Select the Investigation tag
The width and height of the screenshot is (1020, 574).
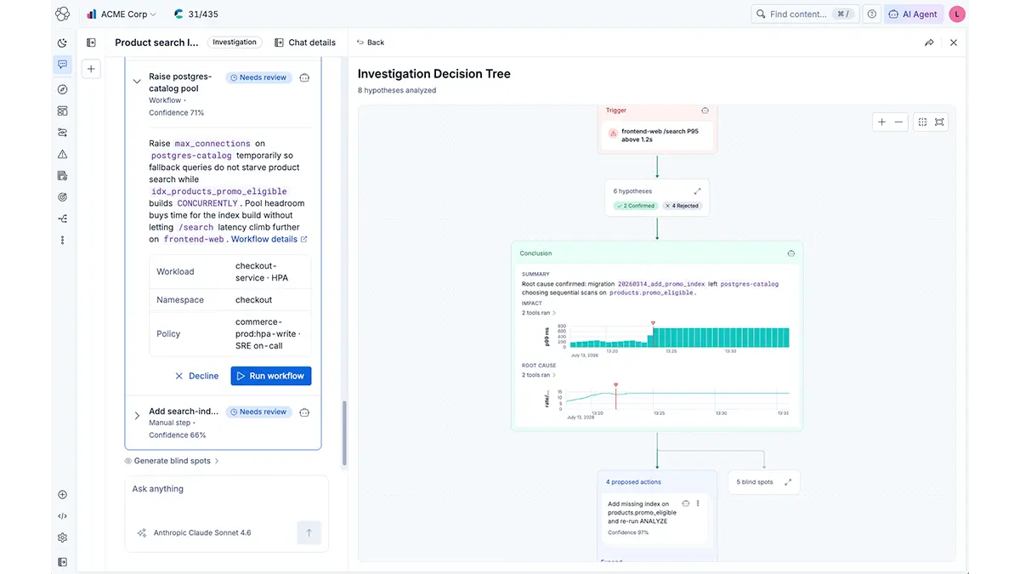(235, 43)
